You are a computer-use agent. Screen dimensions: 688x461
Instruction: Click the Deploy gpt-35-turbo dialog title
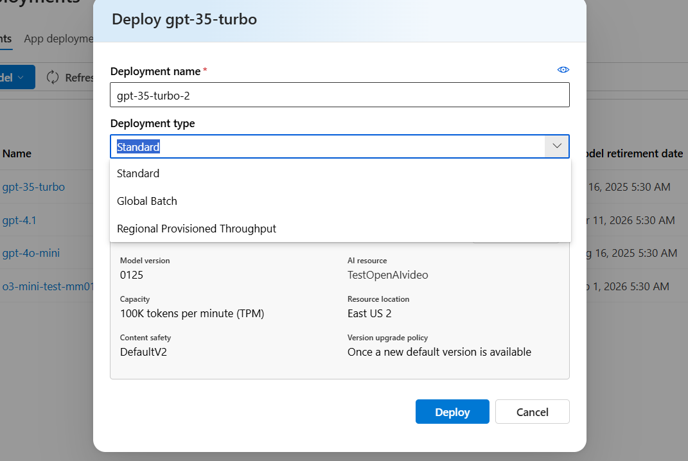(184, 19)
